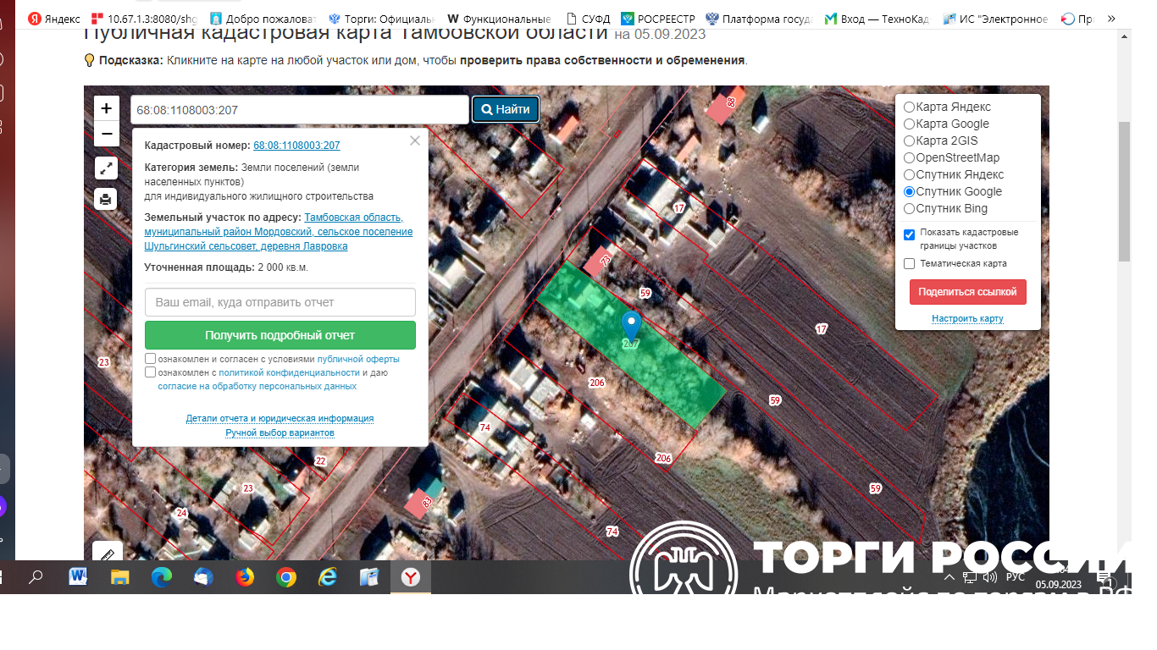Uncheck Показать кадастровые границы участков
1157x650 pixels.
coord(910,234)
